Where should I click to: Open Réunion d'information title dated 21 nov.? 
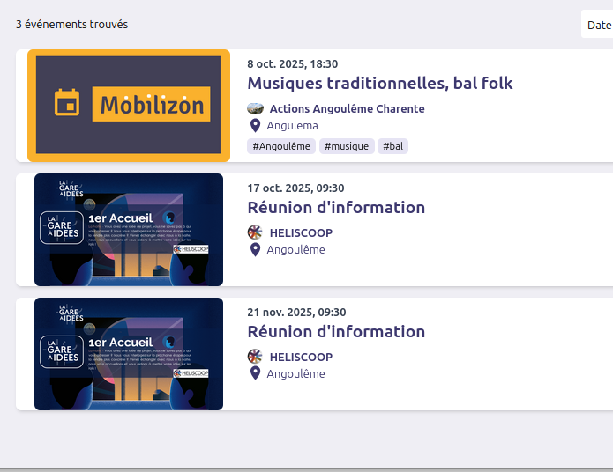click(336, 332)
